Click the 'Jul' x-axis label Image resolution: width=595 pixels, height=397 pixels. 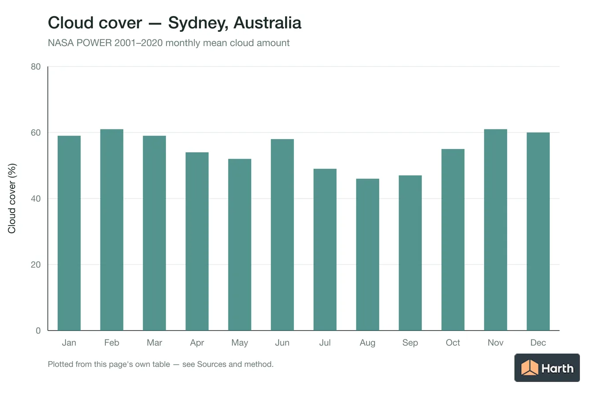[325, 343]
